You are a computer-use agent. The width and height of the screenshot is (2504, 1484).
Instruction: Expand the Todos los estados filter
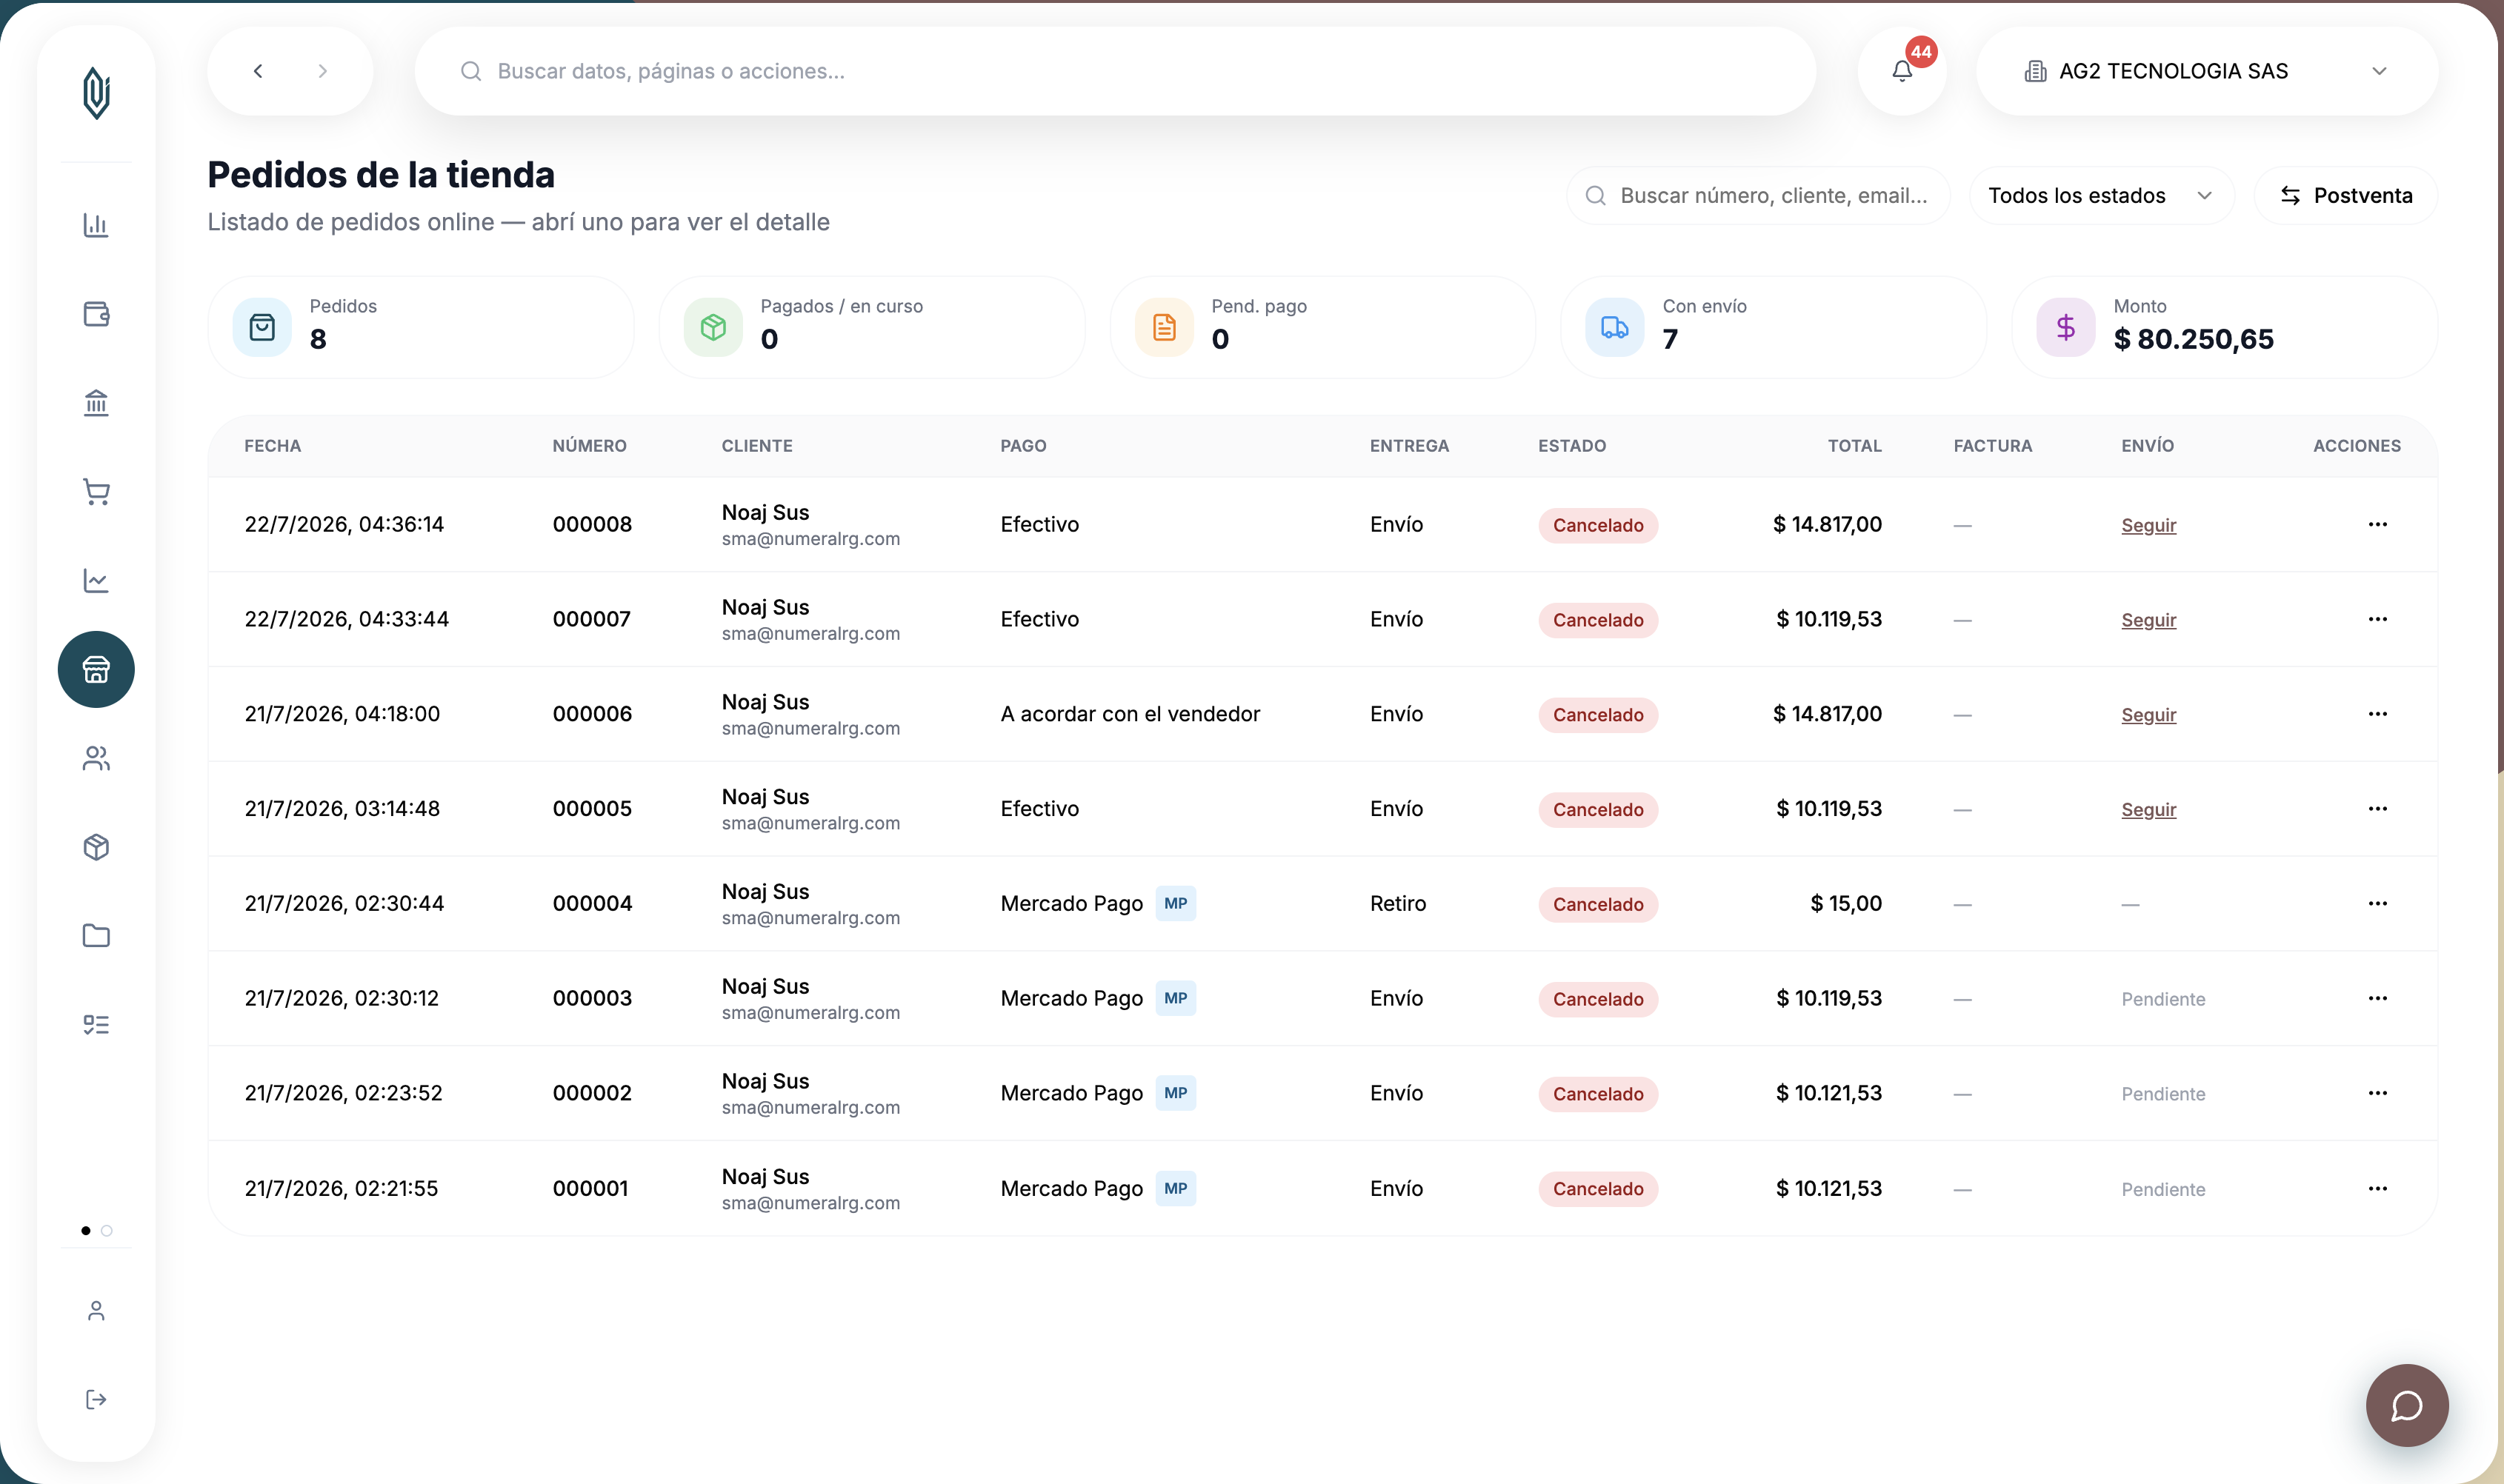click(x=2101, y=195)
